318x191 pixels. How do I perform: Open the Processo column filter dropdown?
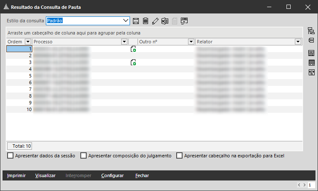point(124,42)
